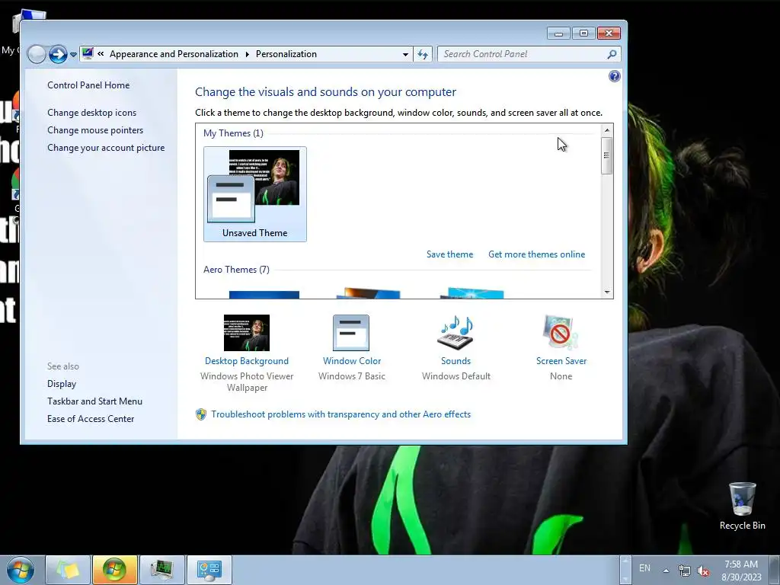780x585 pixels.
Task: Open the computer monitor taskbar icon
Action: click(162, 570)
